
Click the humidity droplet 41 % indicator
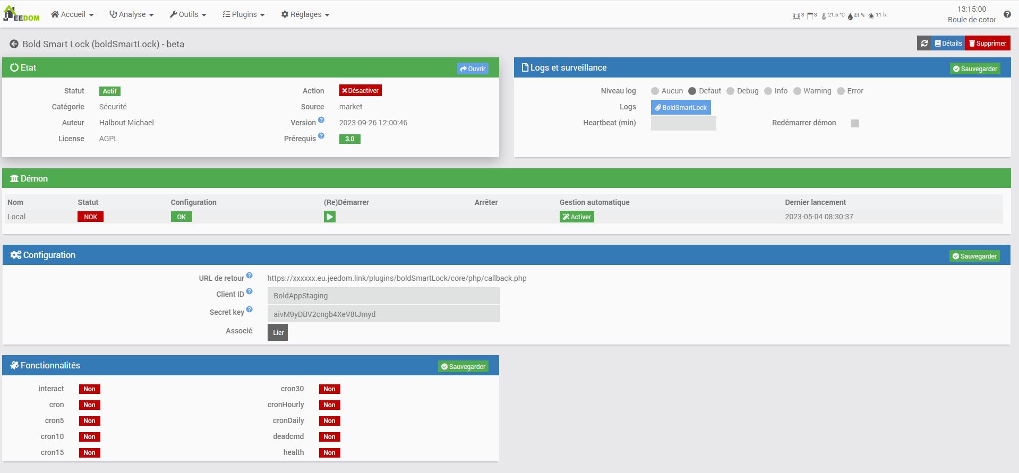[856, 16]
